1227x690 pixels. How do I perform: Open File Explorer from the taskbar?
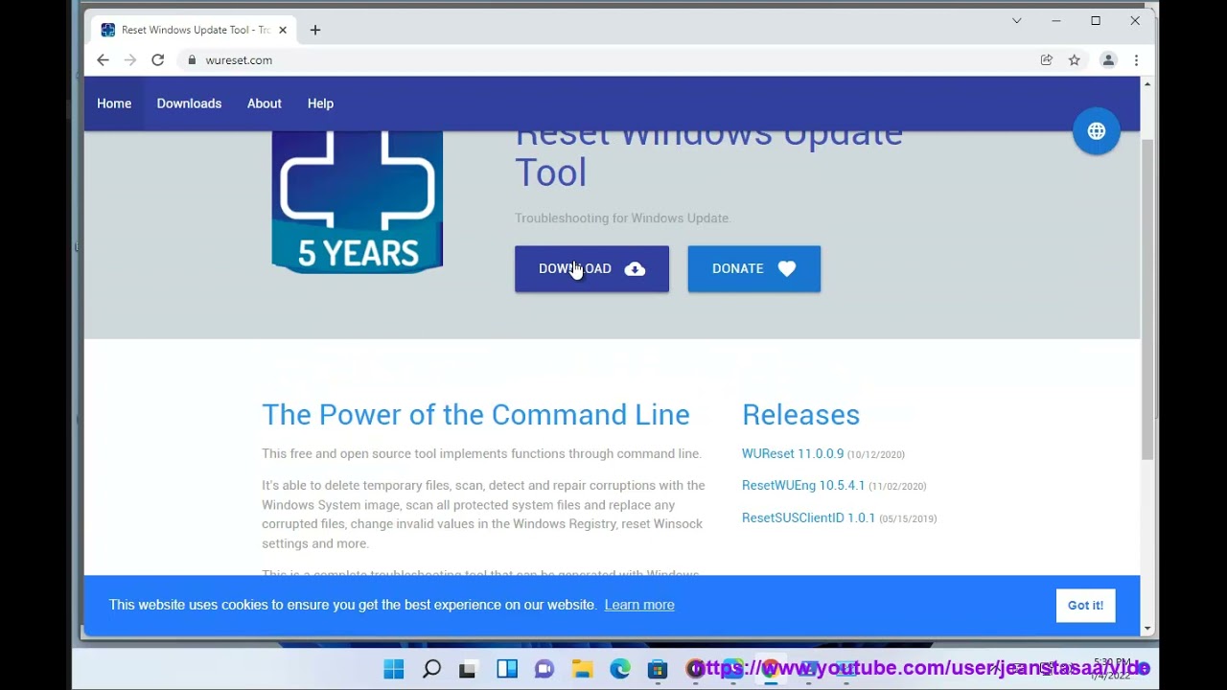tap(582, 669)
